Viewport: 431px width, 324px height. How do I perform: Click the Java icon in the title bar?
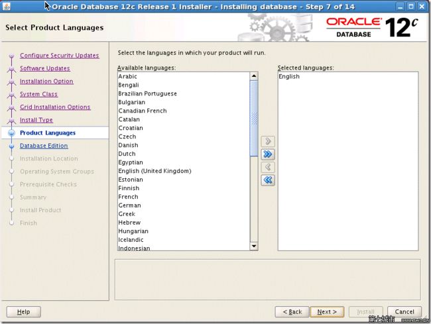tap(6, 6)
